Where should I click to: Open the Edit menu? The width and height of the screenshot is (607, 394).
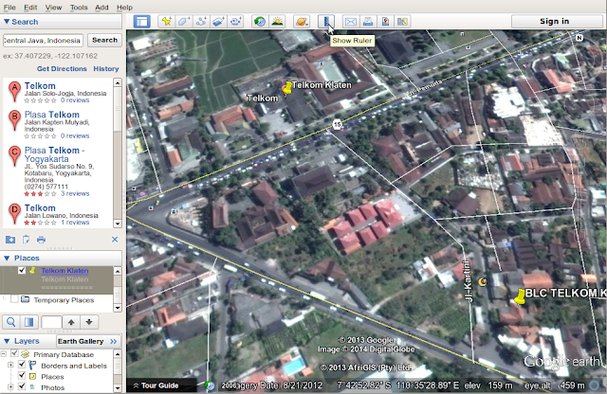[30, 8]
